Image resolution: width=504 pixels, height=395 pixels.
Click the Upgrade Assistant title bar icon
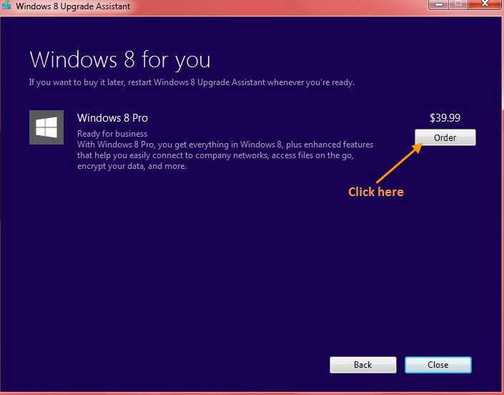coord(6,5)
